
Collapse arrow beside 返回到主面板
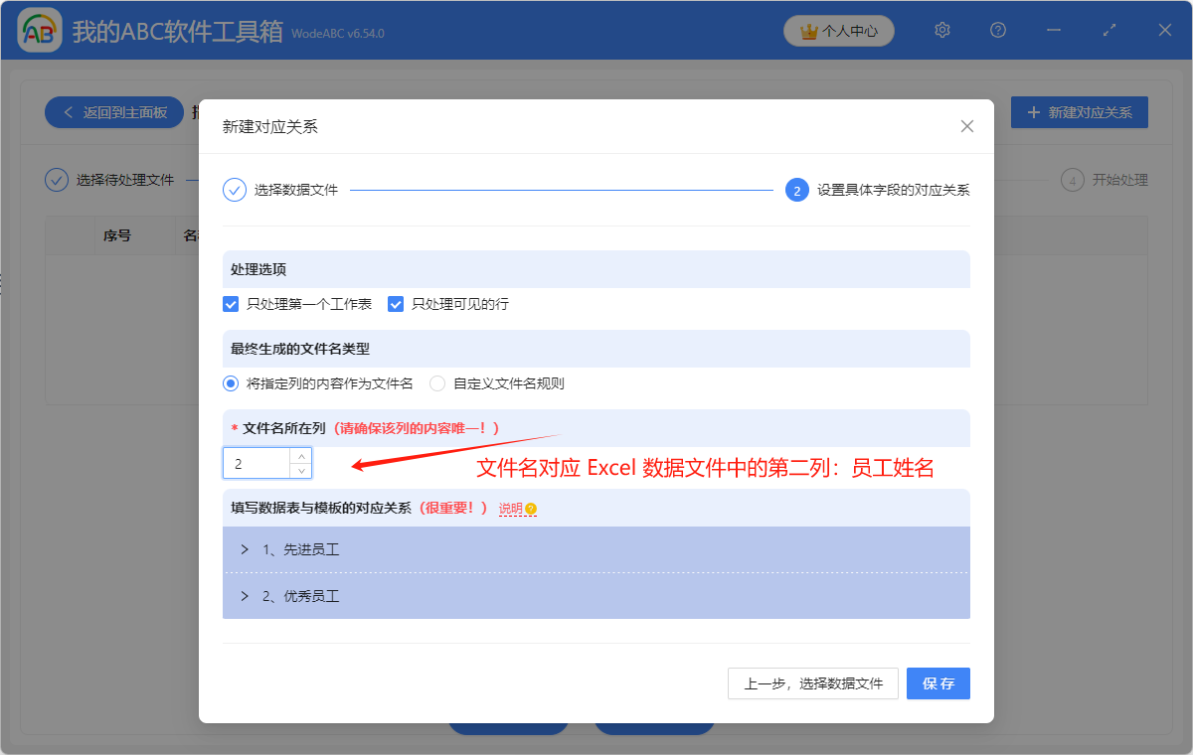68,111
